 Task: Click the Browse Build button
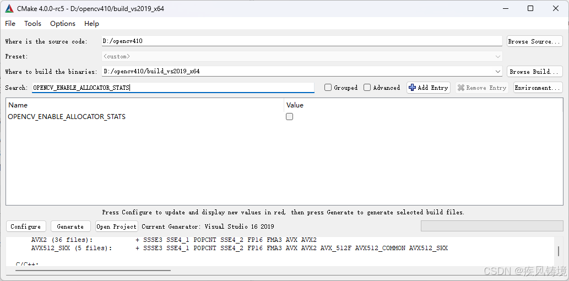click(534, 72)
